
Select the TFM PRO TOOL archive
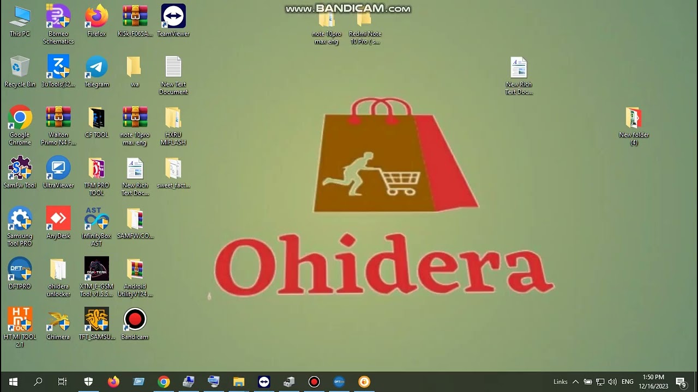coord(97,176)
